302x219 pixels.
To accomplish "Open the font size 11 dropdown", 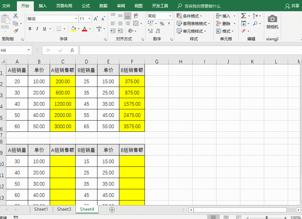I will pyautogui.click(x=90, y=19).
